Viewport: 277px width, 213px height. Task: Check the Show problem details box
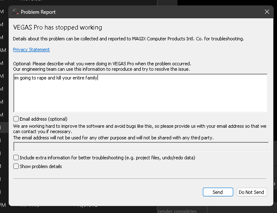16,166
